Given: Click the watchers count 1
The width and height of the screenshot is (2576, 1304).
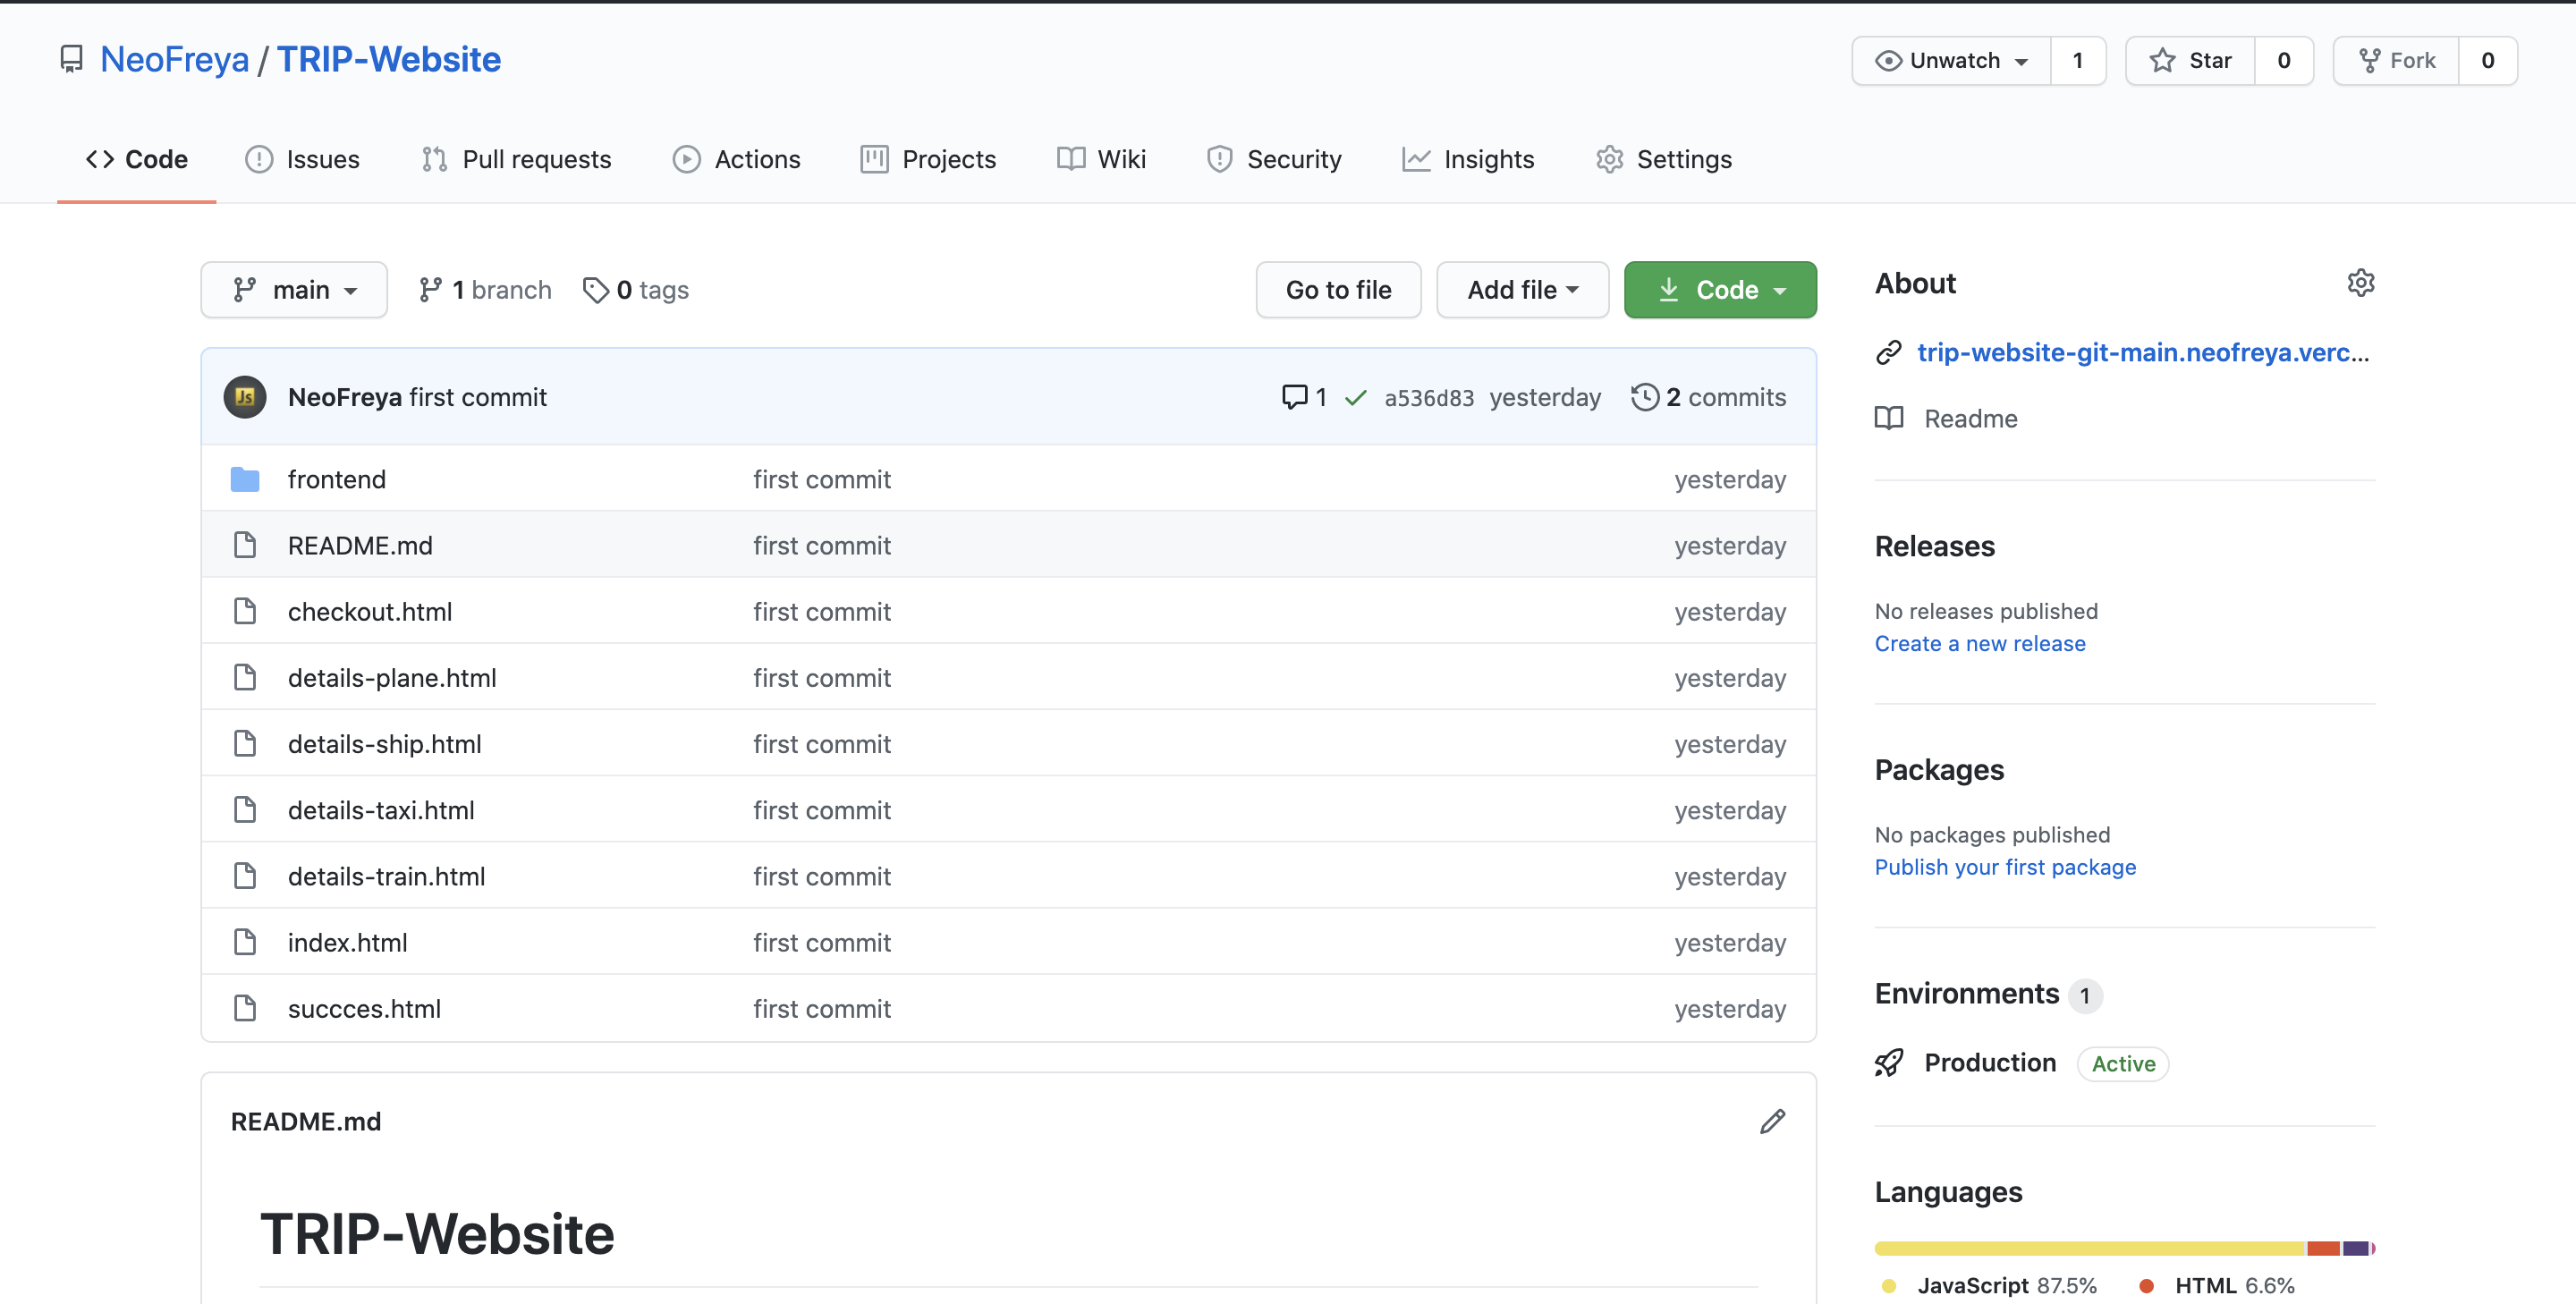Looking at the screenshot, I should click(2078, 61).
